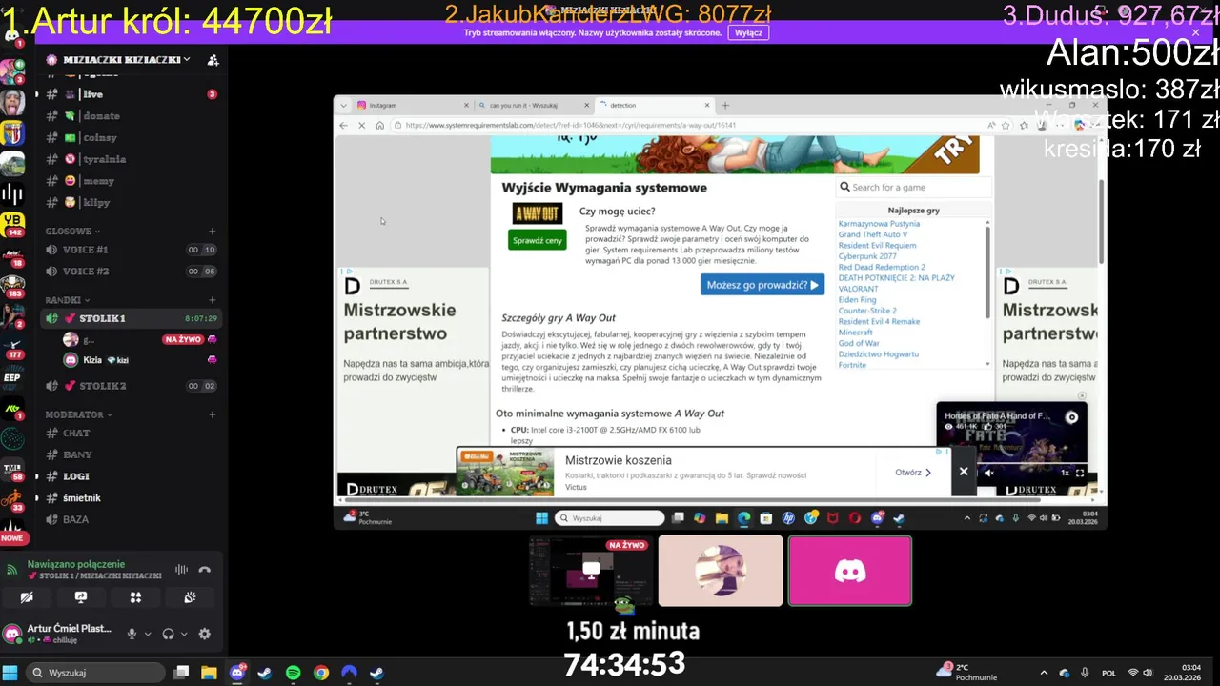Turn on camera in Discord
Viewport: 1220px width, 686px height.
[27, 597]
